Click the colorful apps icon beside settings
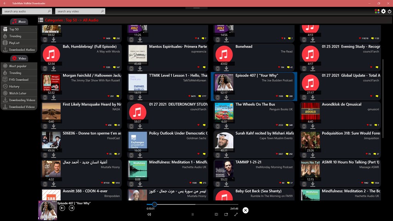This screenshot has width=393, height=221. pos(377,12)
